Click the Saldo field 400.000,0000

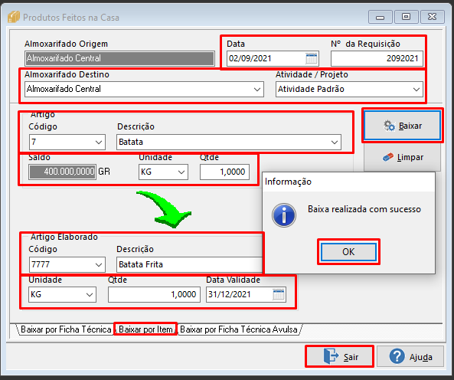click(x=62, y=172)
